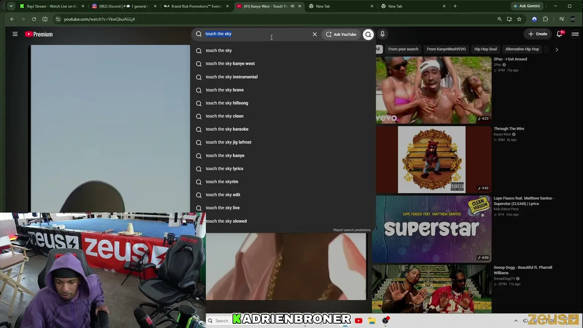This screenshot has height=328, width=583.
Task: Filter by 'From KanyeWestVEVO' chip
Action: pyautogui.click(x=446, y=49)
